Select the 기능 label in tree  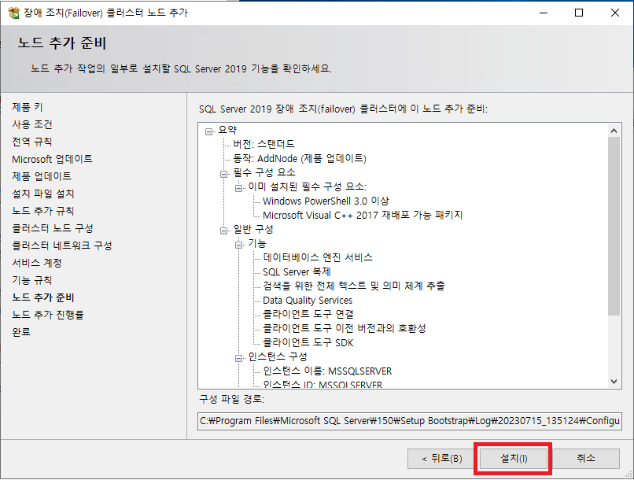257,243
